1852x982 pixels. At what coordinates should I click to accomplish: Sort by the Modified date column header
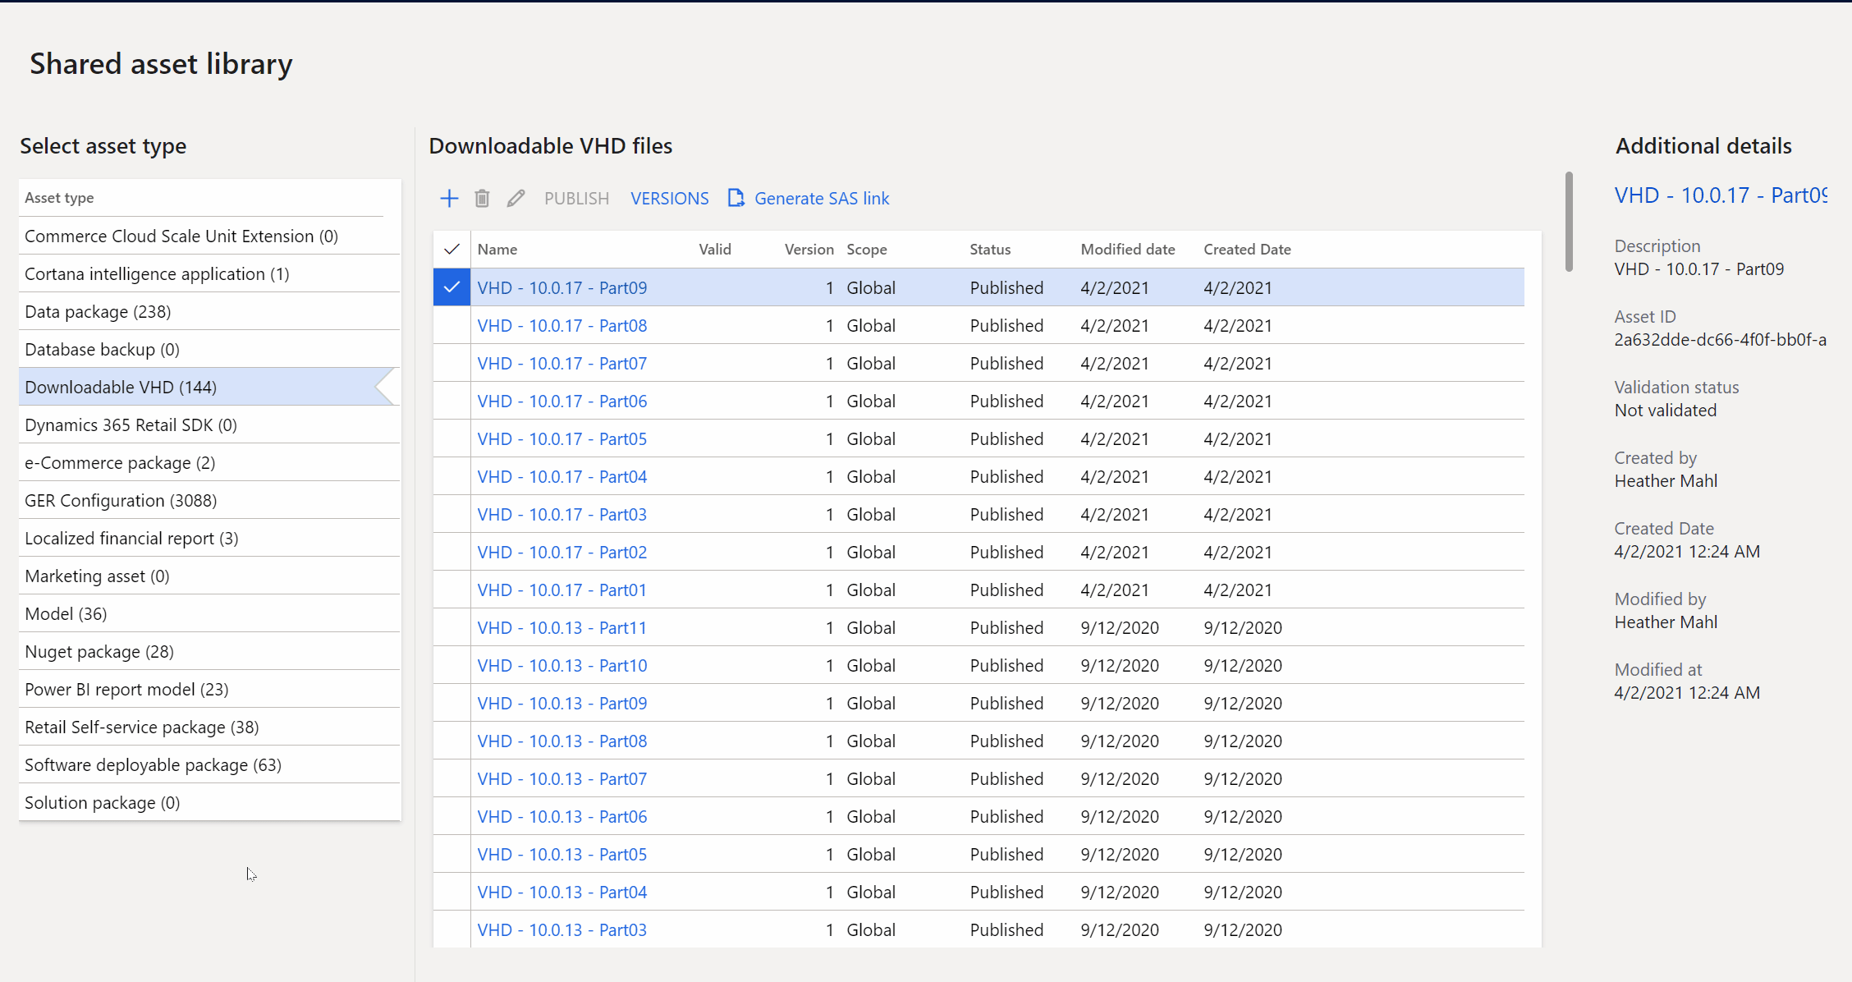(1127, 249)
